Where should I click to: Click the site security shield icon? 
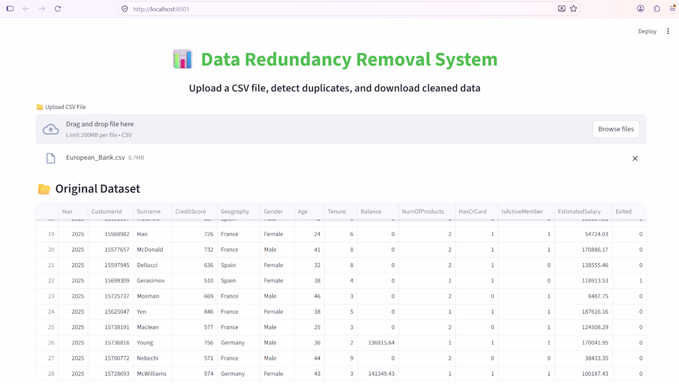tap(125, 9)
